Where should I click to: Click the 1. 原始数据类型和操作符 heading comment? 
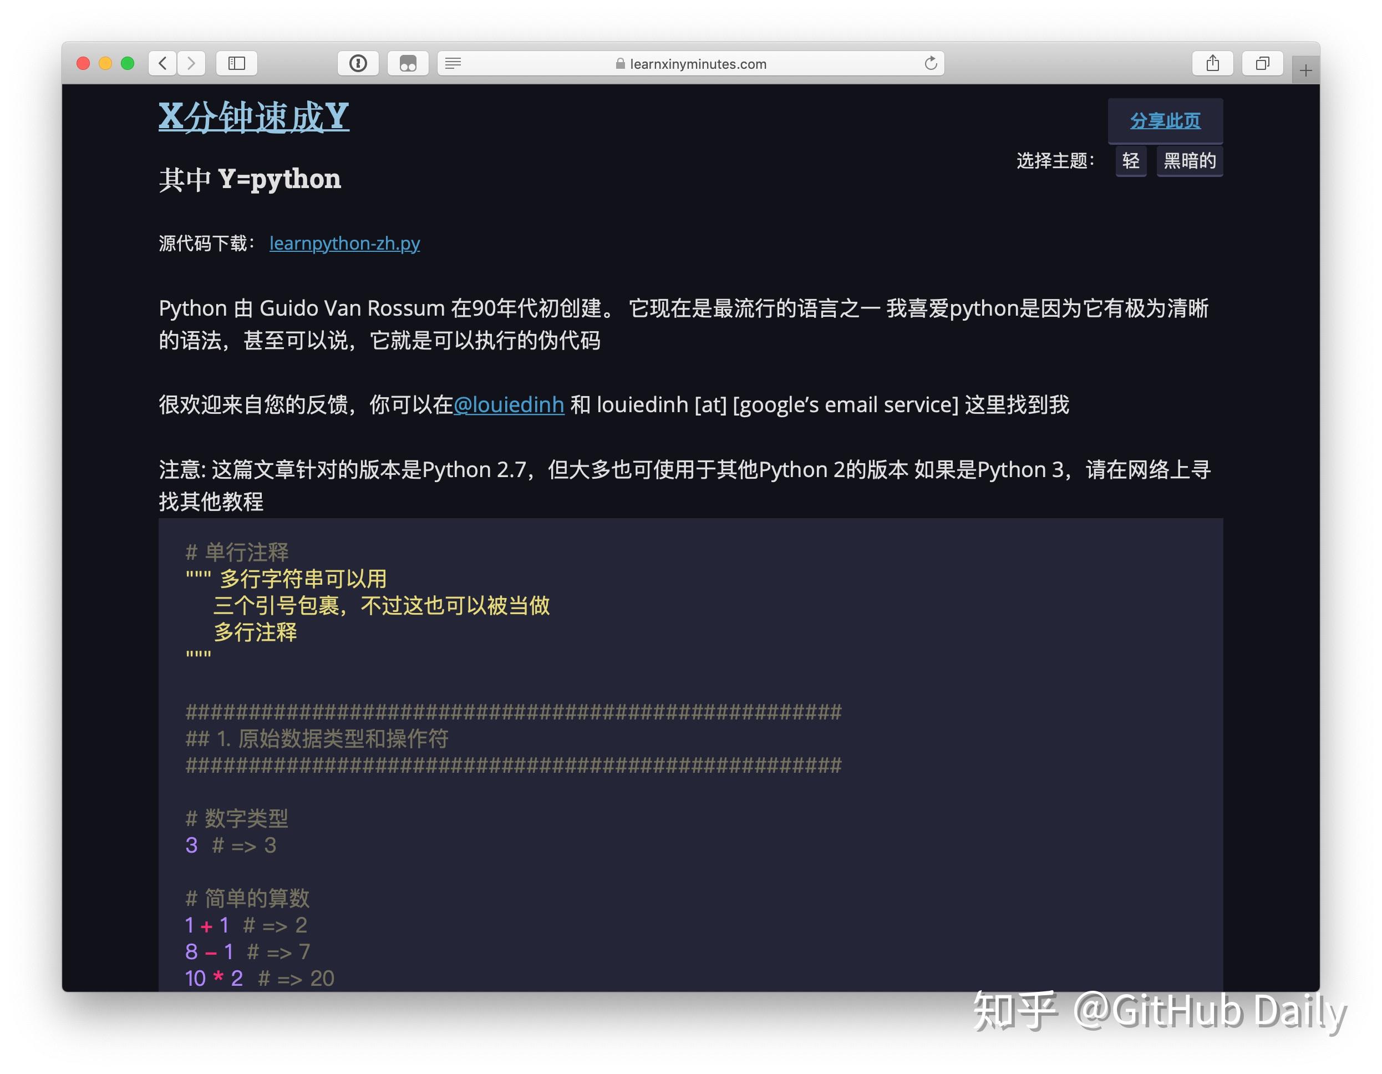click(x=317, y=738)
